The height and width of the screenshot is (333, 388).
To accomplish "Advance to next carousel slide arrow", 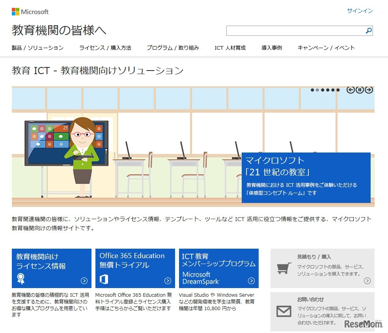I will pyautogui.click(x=369, y=90).
